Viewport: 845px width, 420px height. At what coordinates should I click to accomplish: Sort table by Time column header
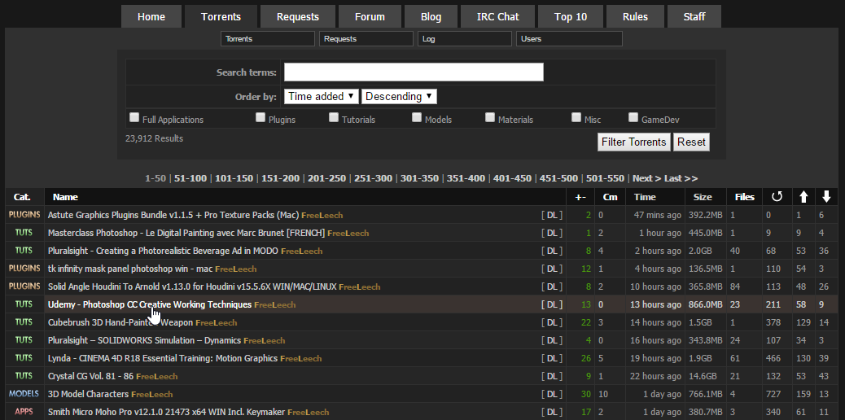pyautogui.click(x=645, y=197)
